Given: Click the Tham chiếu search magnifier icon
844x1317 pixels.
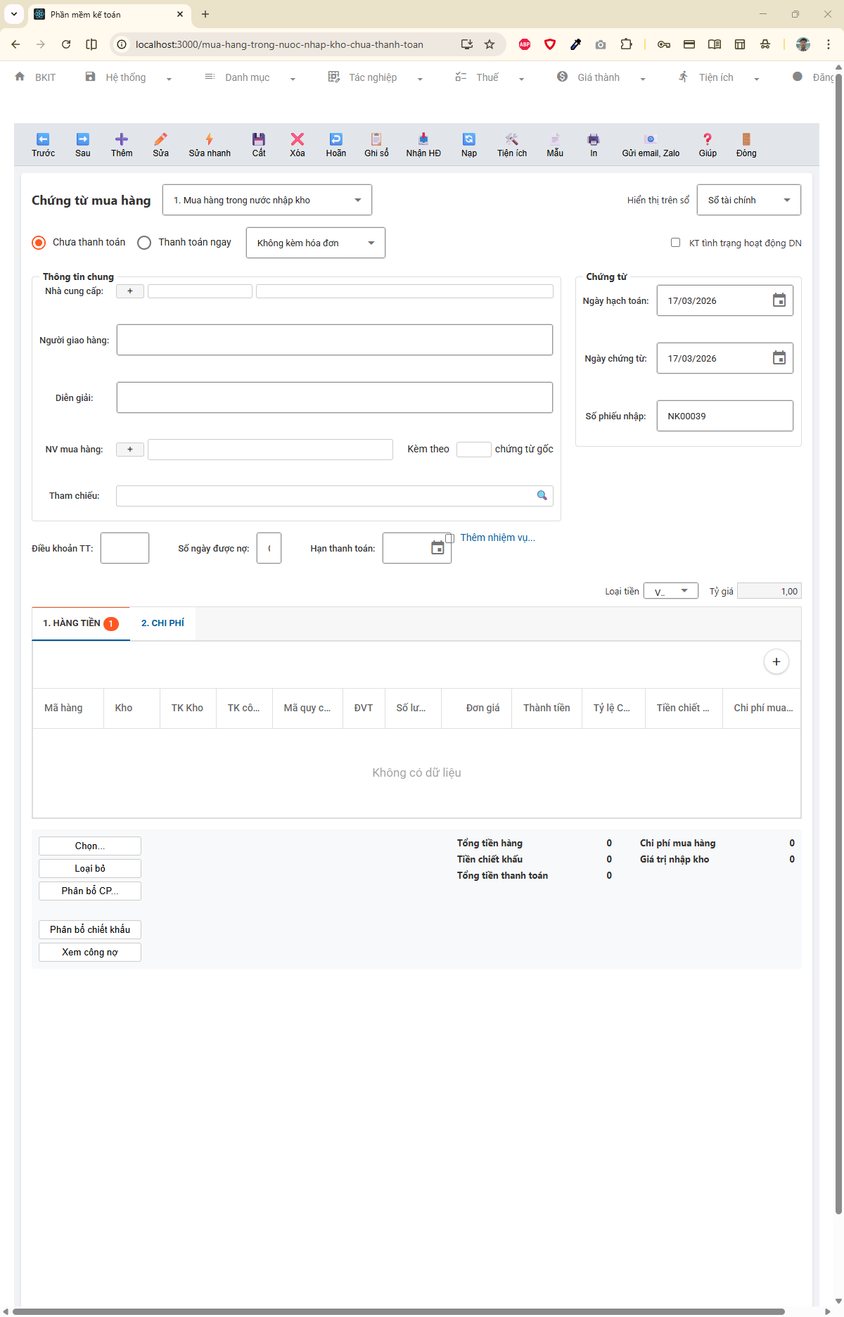Looking at the screenshot, I should tap(542, 496).
